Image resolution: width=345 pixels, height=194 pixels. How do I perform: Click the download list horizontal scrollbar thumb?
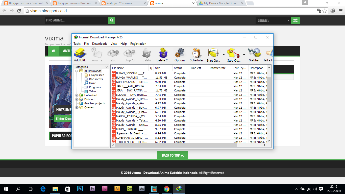[x=176, y=145]
